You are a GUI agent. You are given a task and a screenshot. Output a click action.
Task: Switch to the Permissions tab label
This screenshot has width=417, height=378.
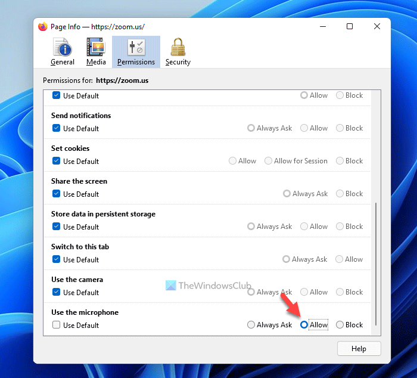tap(136, 62)
